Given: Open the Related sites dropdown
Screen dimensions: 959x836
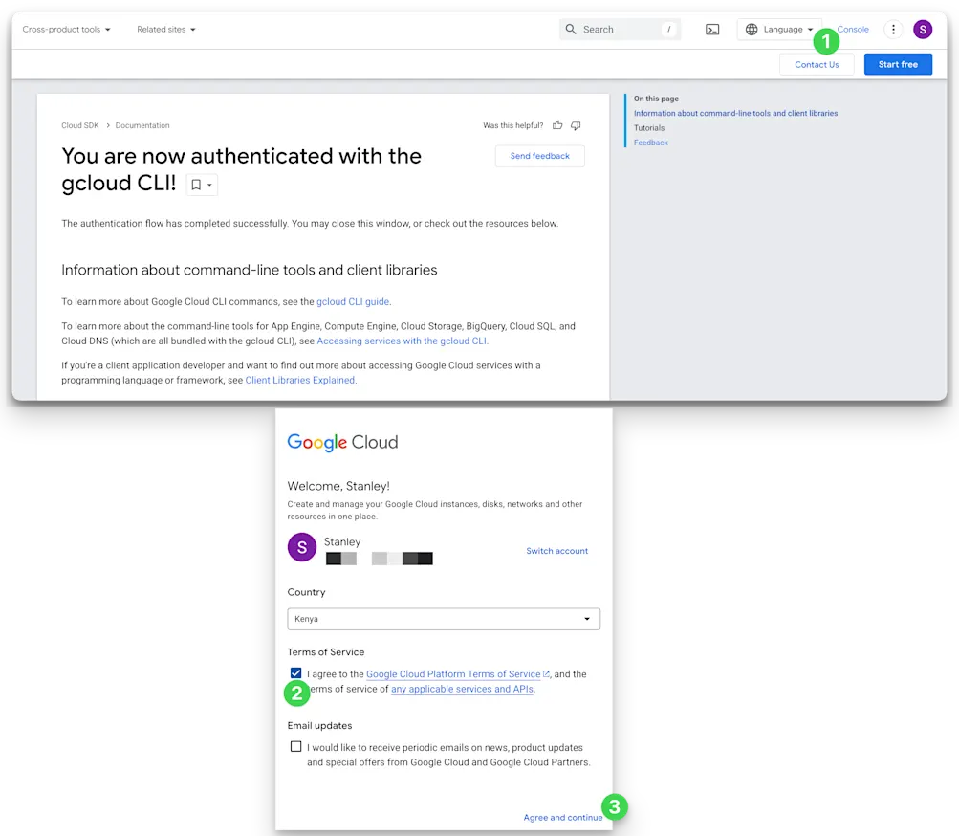Looking at the screenshot, I should coord(166,29).
